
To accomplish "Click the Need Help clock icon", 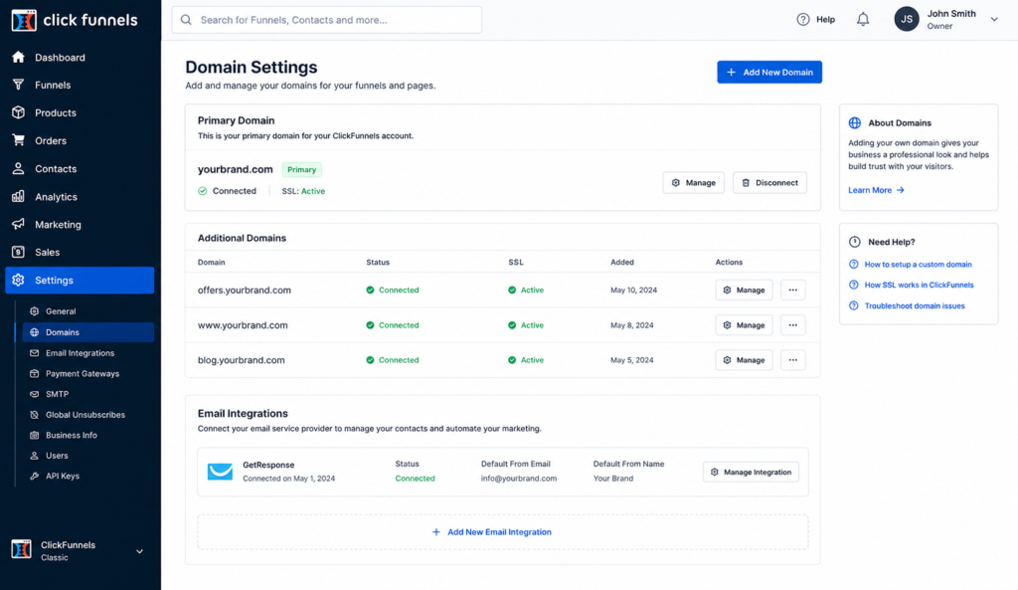I will pos(854,242).
